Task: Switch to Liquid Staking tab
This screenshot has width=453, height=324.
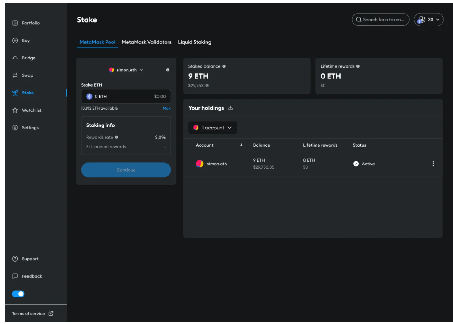Action: [x=195, y=42]
